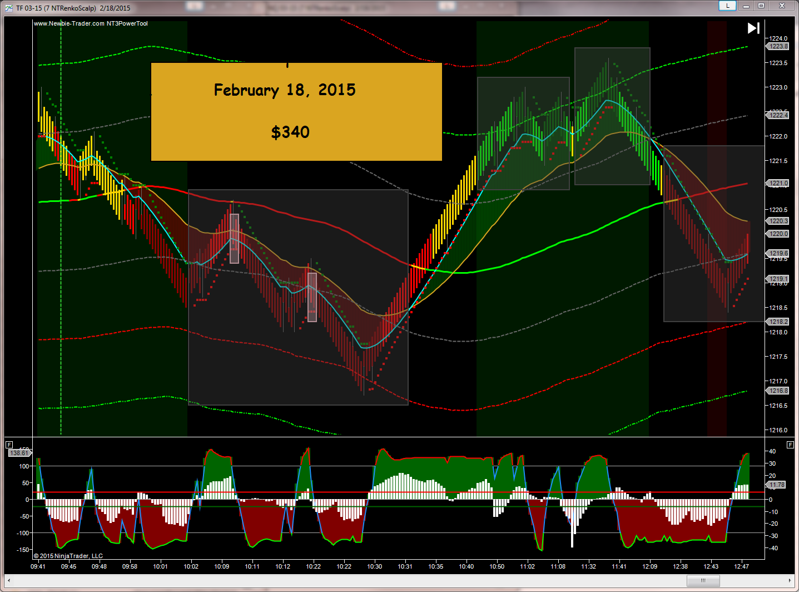The width and height of the screenshot is (799, 592).
Task: Select the 1220.0 price marker
Action: tap(778, 234)
